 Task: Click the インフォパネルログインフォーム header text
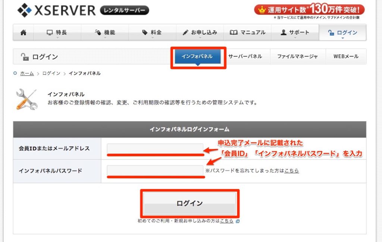click(x=189, y=129)
